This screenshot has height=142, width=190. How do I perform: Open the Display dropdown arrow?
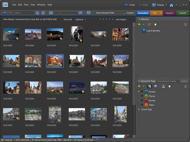coord(166,5)
